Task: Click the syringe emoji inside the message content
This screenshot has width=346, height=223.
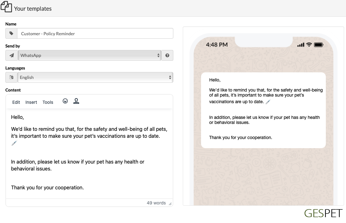Action: click(14, 143)
